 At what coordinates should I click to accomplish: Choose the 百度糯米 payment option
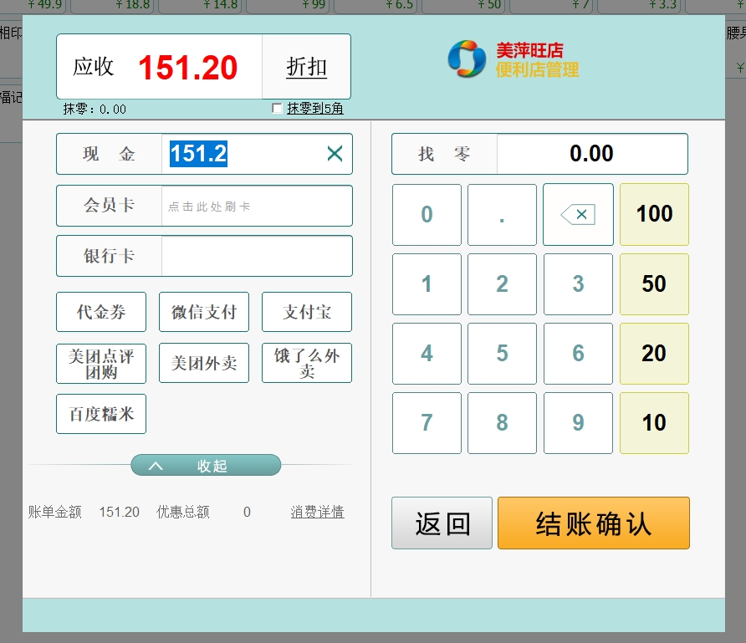pyautogui.click(x=101, y=414)
